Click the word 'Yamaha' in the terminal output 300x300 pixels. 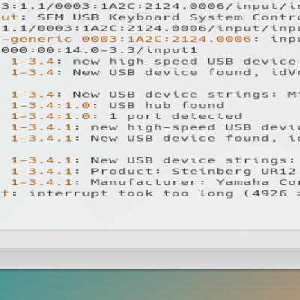pos(243,182)
